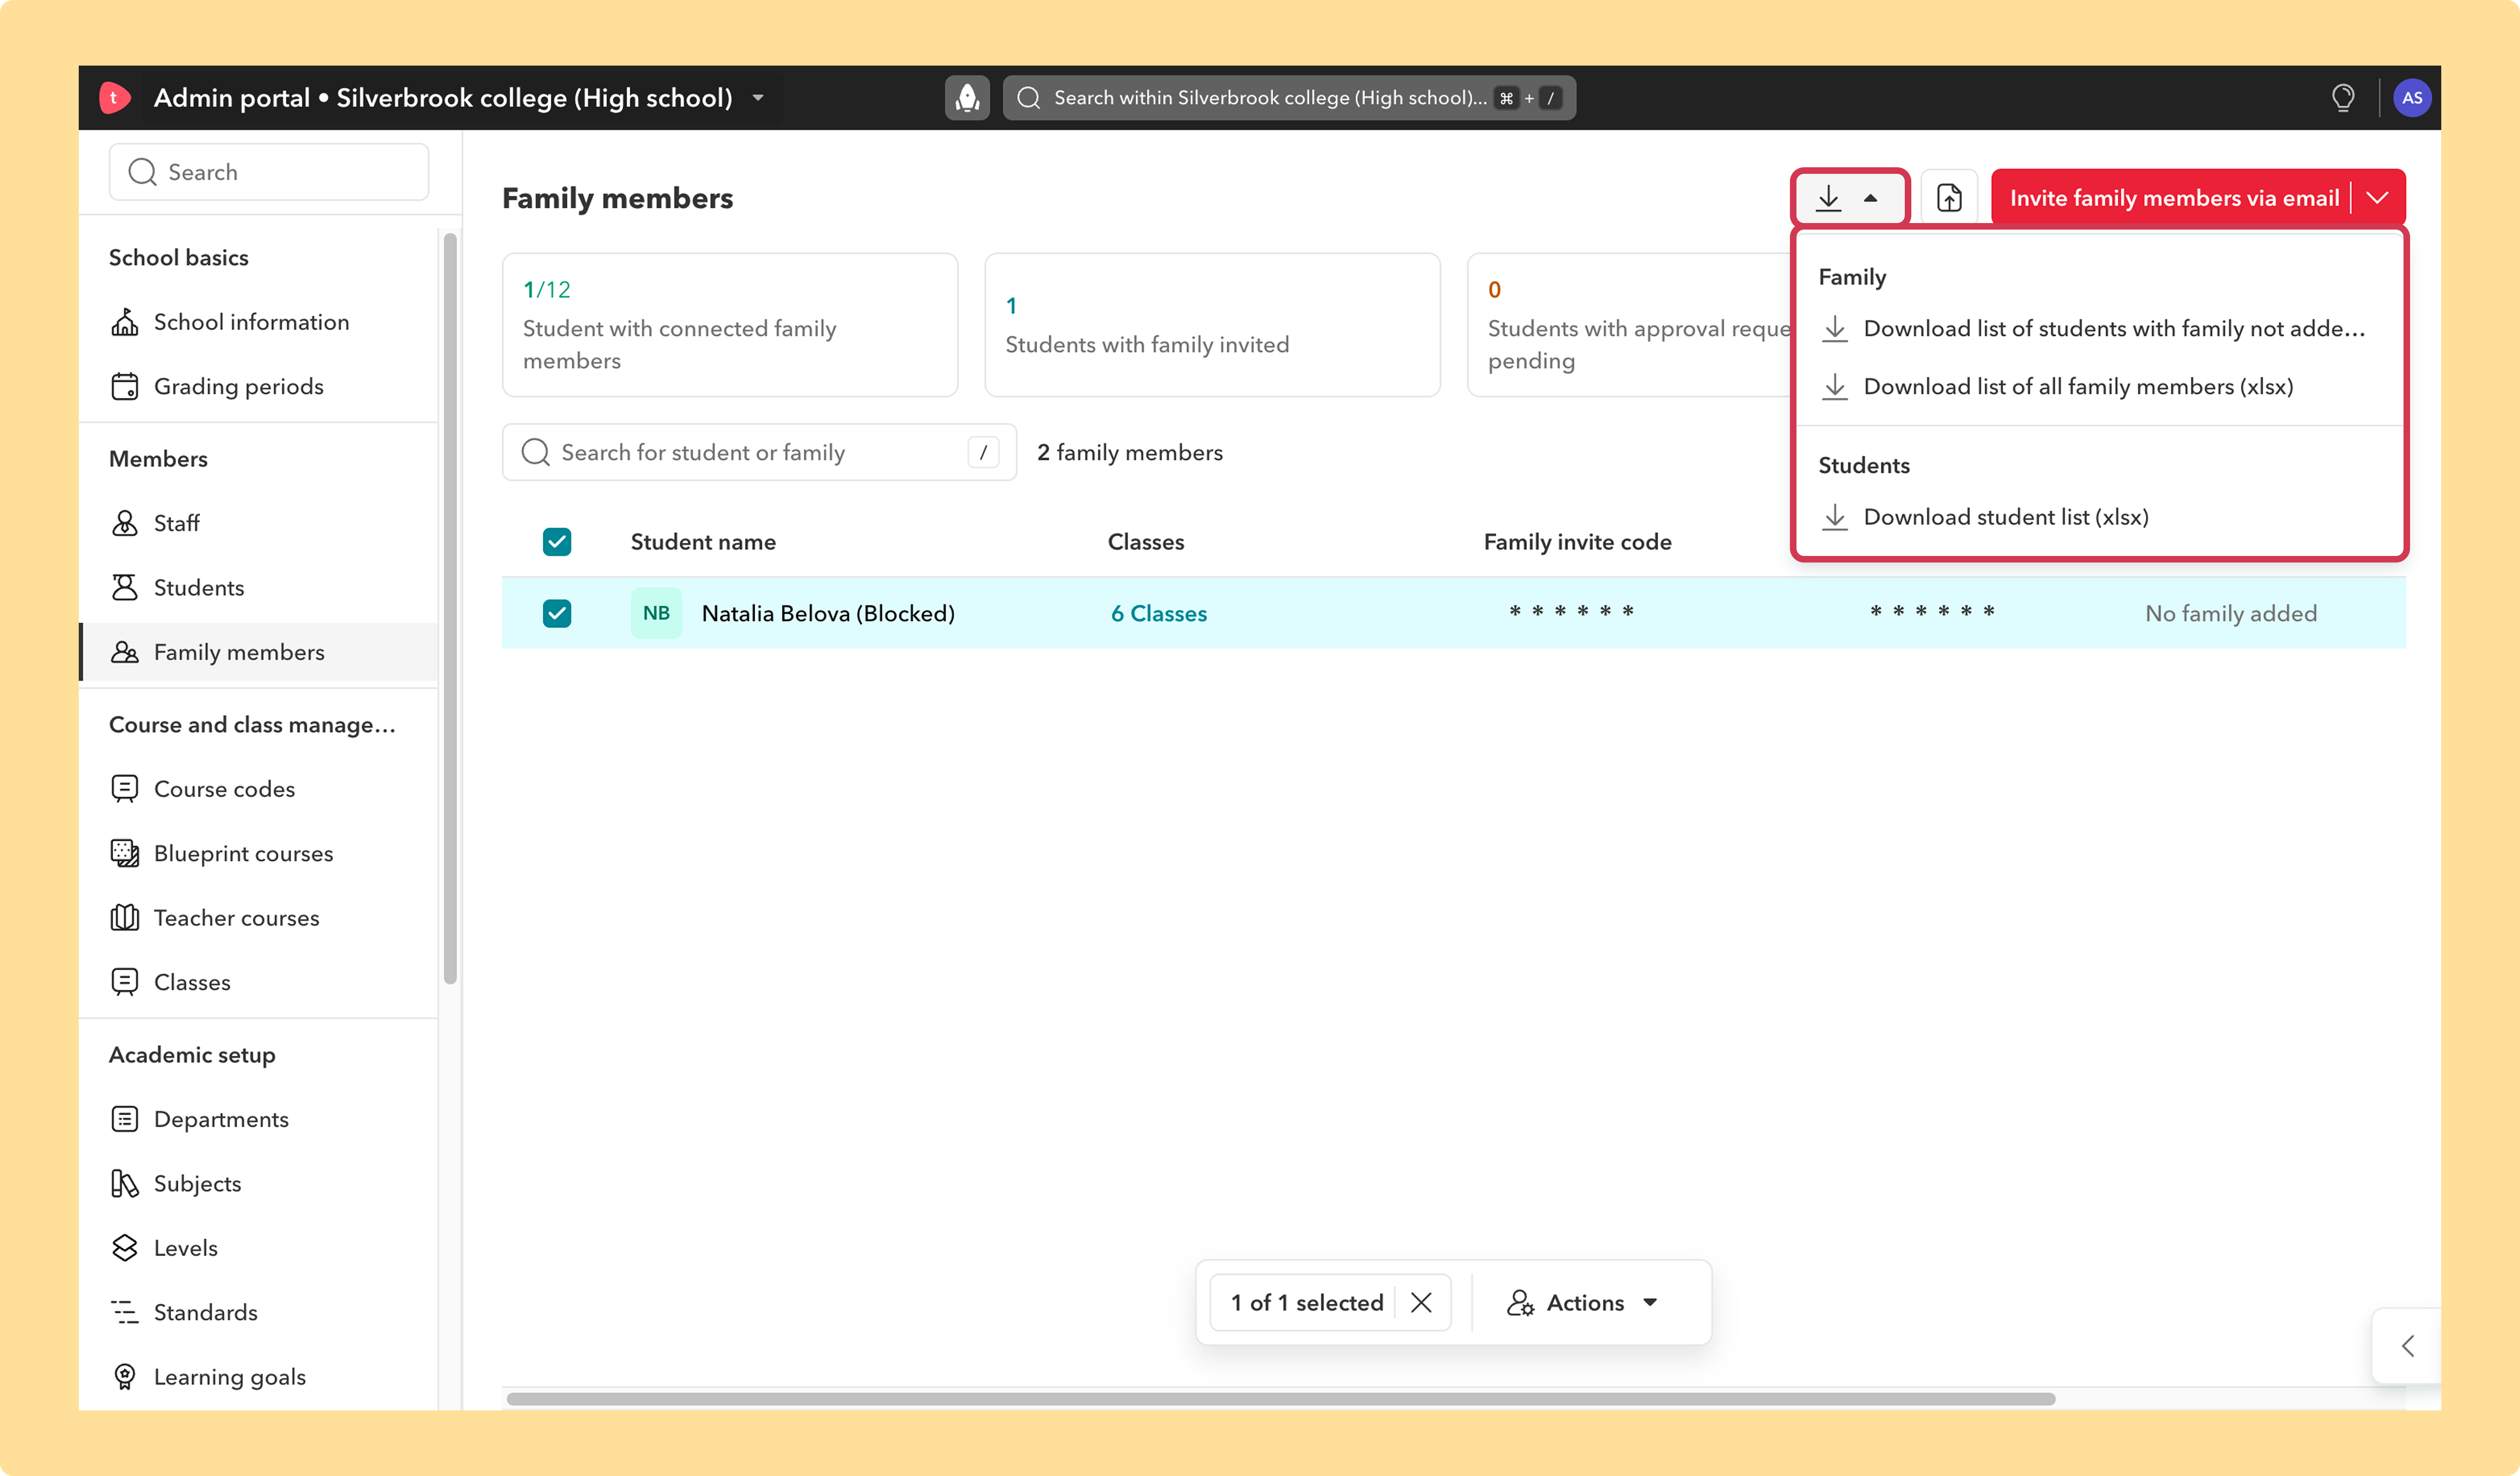Click the lightbulb help icon
The image size is (2520, 1476).
click(2343, 98)
